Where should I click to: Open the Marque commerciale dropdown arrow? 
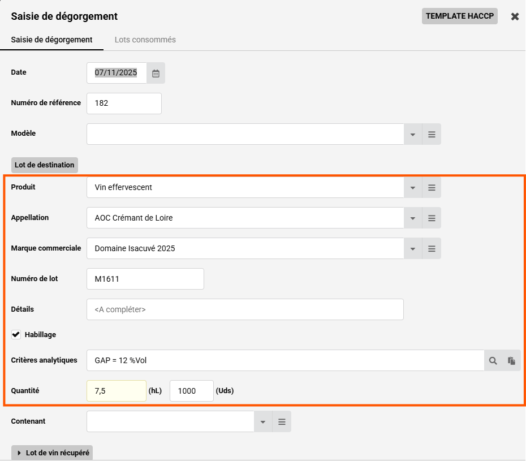tap(413, 249)
